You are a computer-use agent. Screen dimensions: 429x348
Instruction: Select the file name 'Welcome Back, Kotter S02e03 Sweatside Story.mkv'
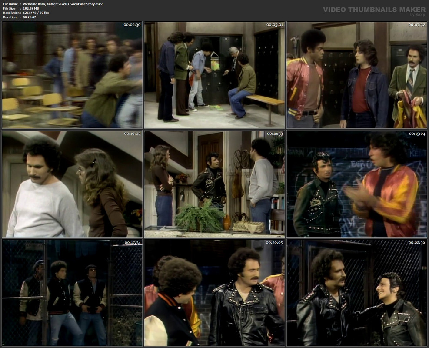[x=63, y=4]
